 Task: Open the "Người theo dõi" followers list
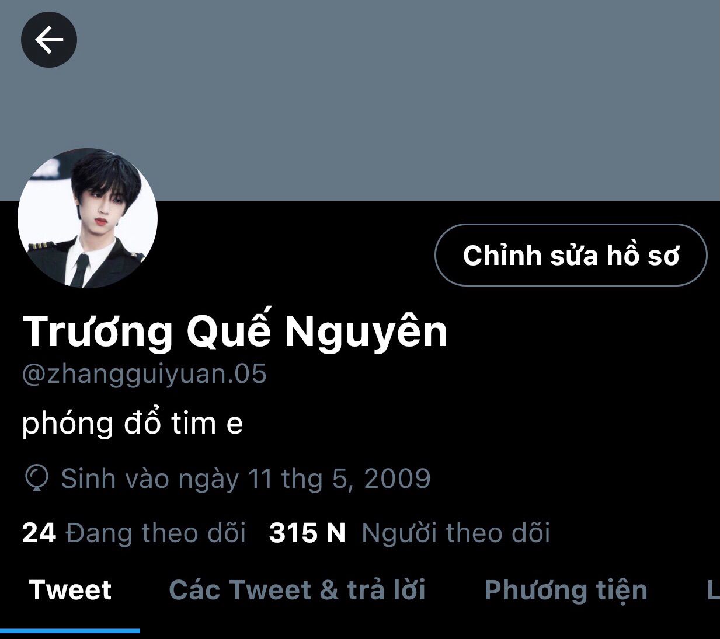(456, 533)
